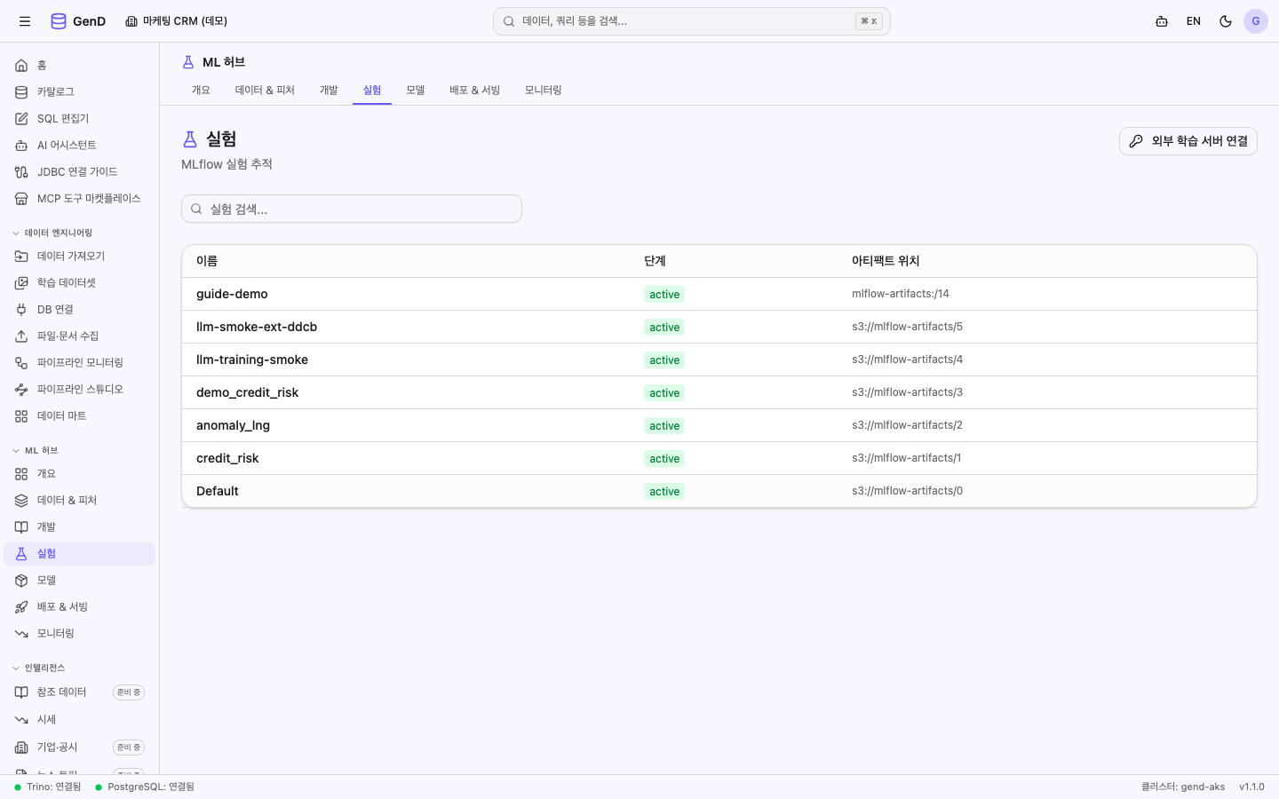This screenshot has width=1279, height=799.
Task: Open 데이터 가져오기 in the sidebar
Action: click(x=80, y=257)
